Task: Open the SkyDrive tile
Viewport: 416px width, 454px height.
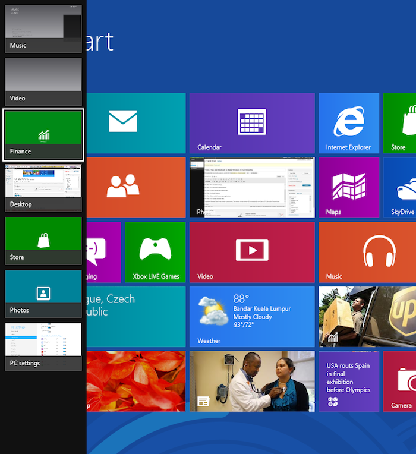Action: pyautogui.click(x=399, y=187)
